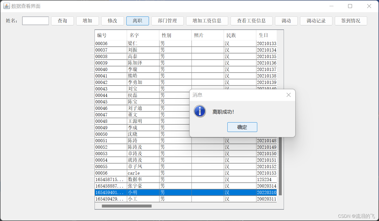Click the 民族 column header

(240, 35)
